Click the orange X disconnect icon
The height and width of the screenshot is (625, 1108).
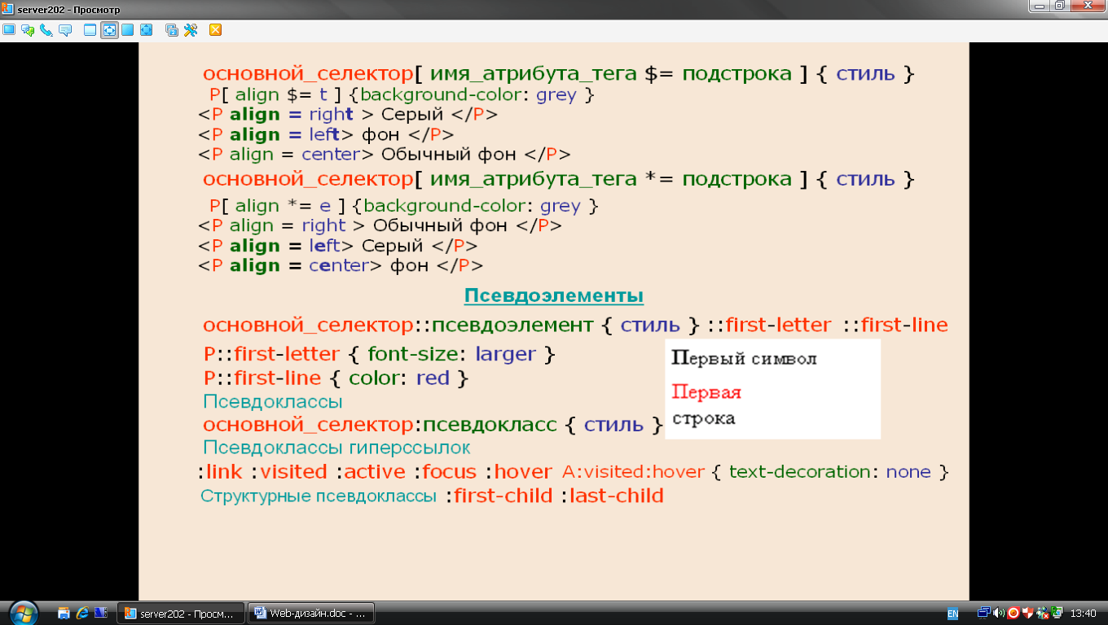tap(216, 30)
